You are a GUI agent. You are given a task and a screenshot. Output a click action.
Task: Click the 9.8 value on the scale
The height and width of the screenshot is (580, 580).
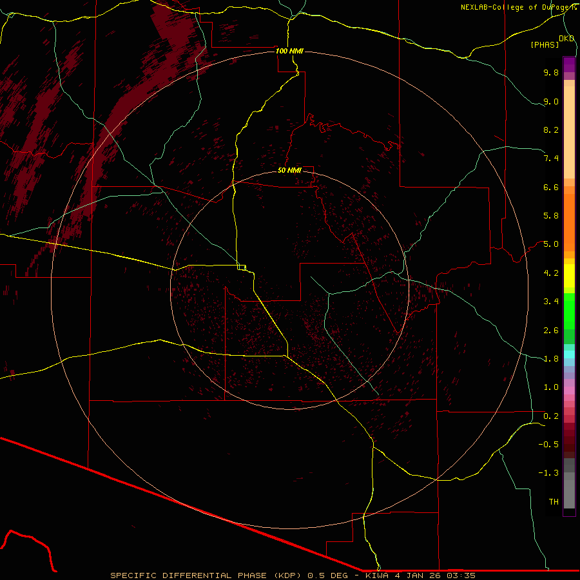551,72
